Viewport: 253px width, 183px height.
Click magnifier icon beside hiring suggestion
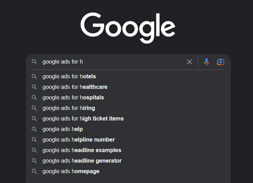click(x=34, y=108)
